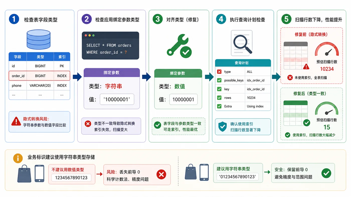This screenshot has height=197, width=351.
Task: Click green check circle in 保留前导 0 box
Action: (x=326, y=173)
